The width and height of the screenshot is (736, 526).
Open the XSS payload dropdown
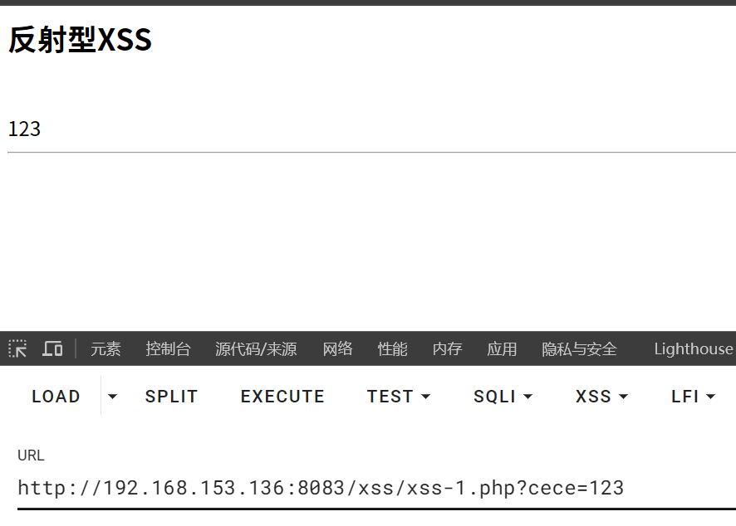[x=601, y=397]
